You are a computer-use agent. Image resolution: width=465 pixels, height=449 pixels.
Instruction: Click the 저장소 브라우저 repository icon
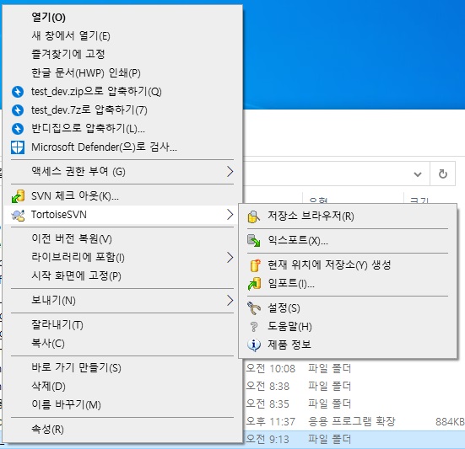click(x=253, y=216)
